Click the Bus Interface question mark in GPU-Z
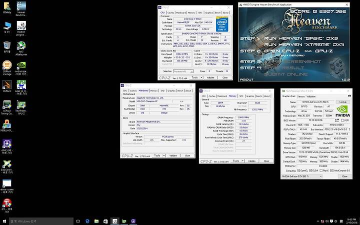The image size is (360, 225). [x=349, y=129]
